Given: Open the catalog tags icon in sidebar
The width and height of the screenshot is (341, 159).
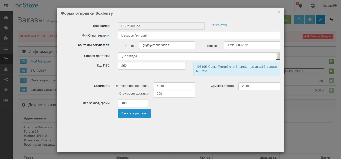Looking at the screenshot, I should click(x=6, y=28).
